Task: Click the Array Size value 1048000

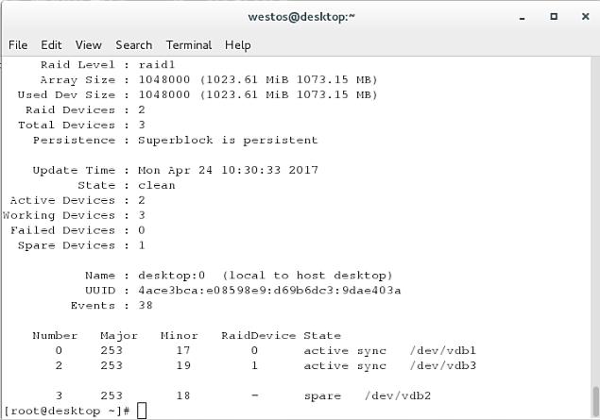Action: [x=164, y=79]
